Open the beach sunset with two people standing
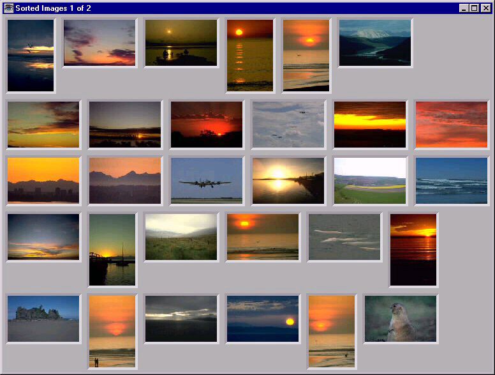 click(112, 332)
